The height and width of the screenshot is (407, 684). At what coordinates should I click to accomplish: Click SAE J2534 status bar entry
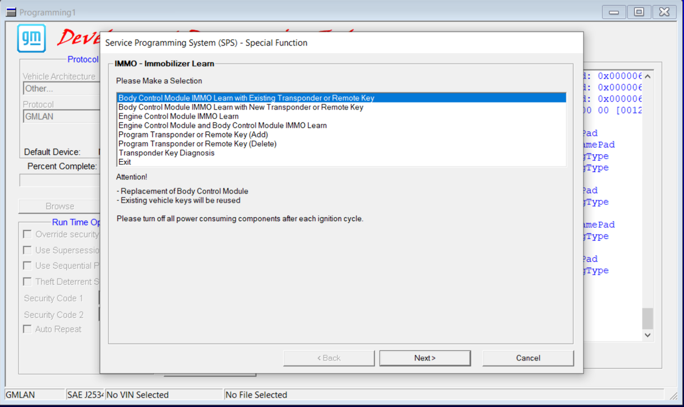[x=85, y=395]
